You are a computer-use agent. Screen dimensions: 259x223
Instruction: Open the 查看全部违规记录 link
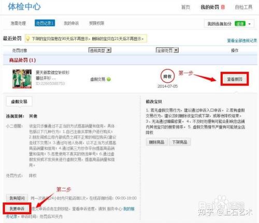pyautogui.click(x=242, y=41)
